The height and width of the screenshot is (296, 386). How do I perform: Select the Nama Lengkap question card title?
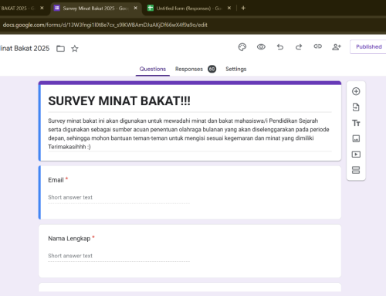[x=69, y=239]
